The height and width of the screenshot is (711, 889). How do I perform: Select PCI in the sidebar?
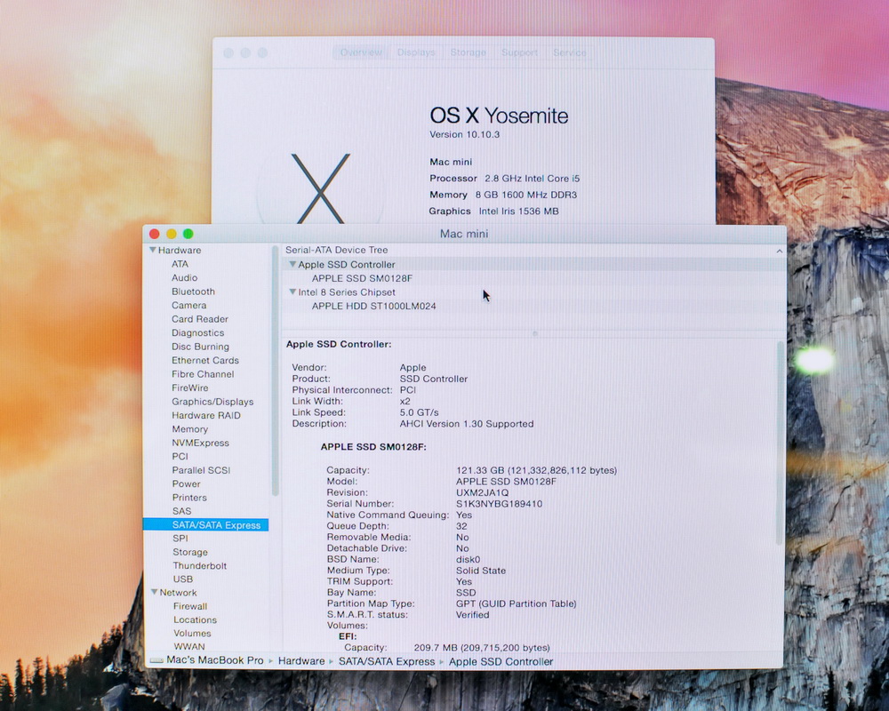click(x=180, y=457)
